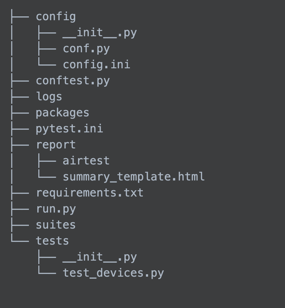Click the branch connector before suites
The image size is (285, 308).
click(20, 225)
